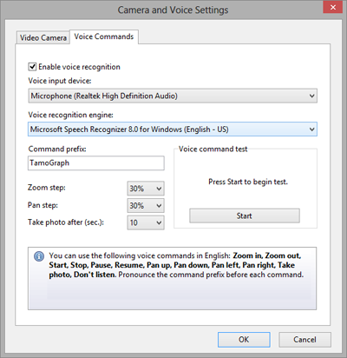Click the Enable voice recognition label
This screenshot has height=358, width=347.
pos(79,67)
